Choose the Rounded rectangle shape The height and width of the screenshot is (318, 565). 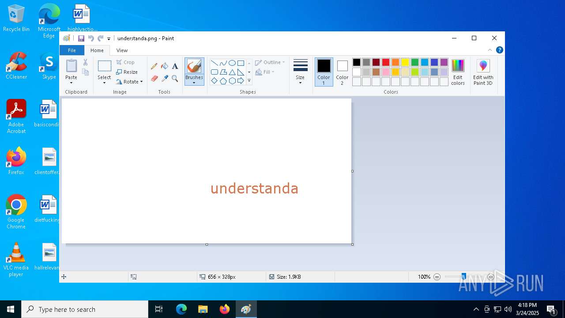pos(214,72)
